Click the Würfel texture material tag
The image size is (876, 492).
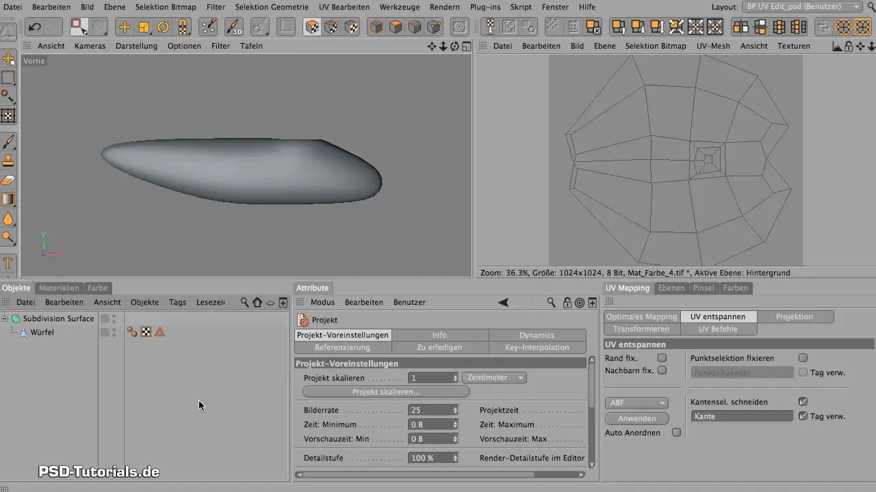click(x=132, y=332)
